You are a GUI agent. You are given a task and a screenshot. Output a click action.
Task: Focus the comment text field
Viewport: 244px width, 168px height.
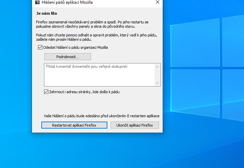(x=99, y=75)
